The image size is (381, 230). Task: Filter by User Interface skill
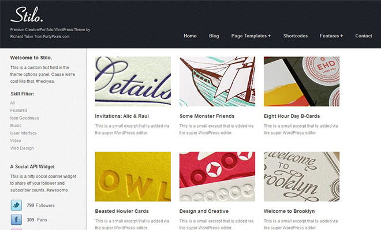(24, 133)
